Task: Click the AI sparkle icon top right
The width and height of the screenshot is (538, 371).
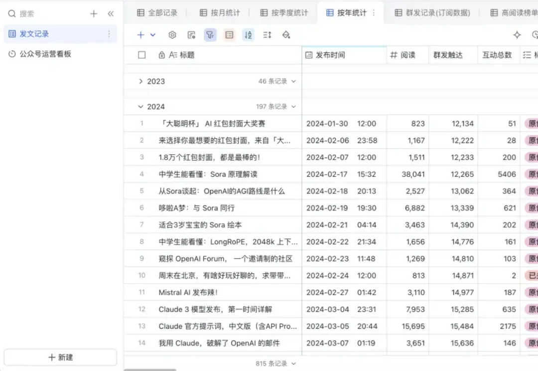Action: tap(517, 35)
